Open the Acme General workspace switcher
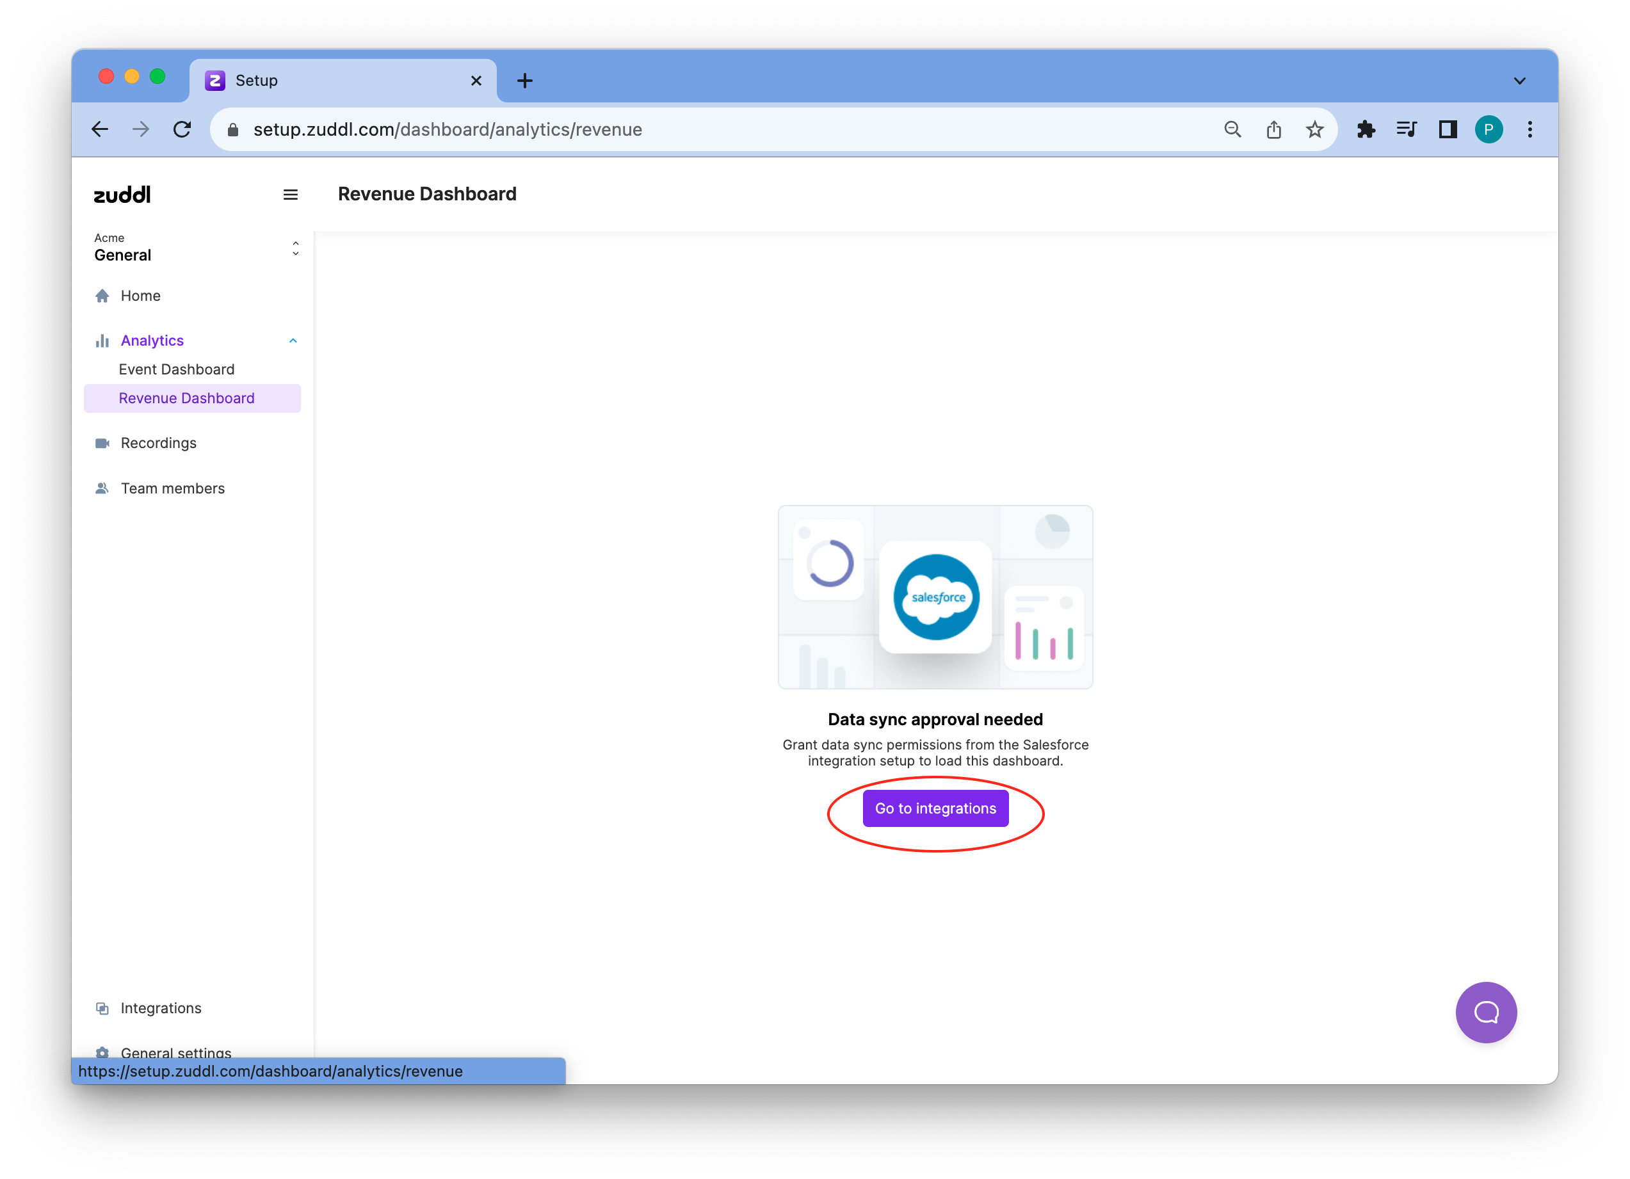This screenshot has height=1179, width=1630. pyautogui.click(x=195, y=248)
